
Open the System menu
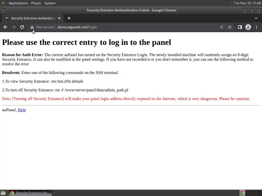click(50, 3)
